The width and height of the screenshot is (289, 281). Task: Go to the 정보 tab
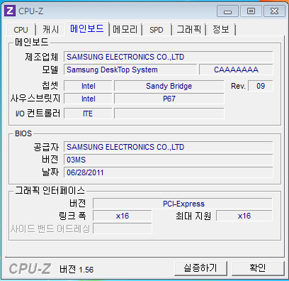pos(221,30)
